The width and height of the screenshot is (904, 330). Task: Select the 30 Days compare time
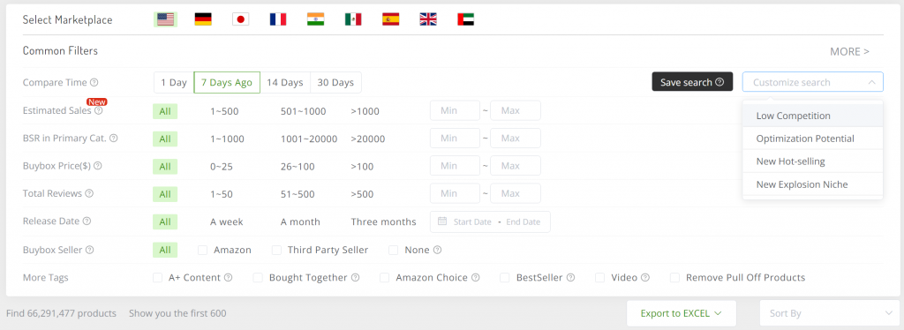pyautogui.click(x=335, y=82)
